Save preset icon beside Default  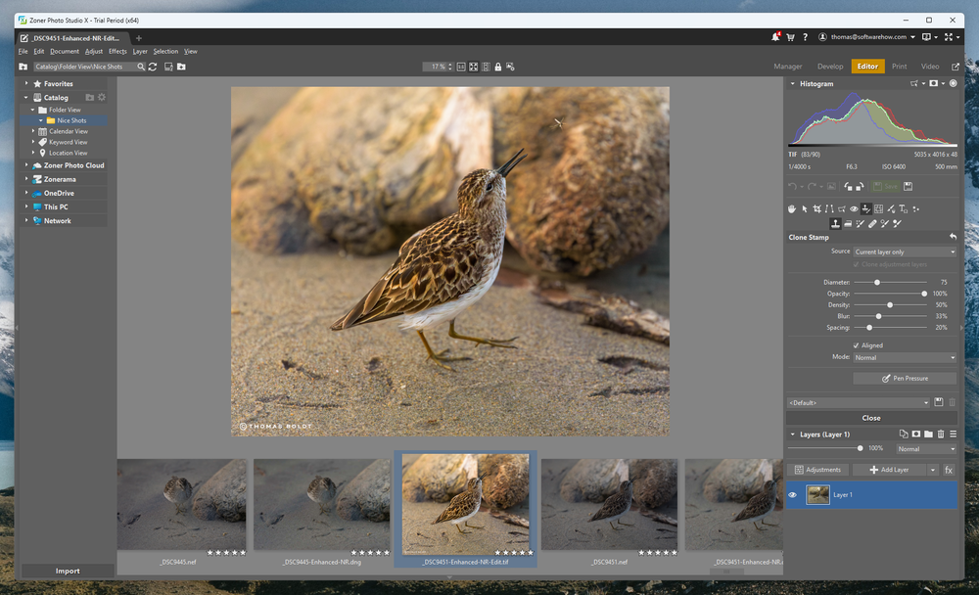click(939, 402)
